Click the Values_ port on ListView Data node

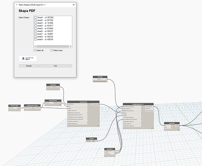[x=78, y=109]
